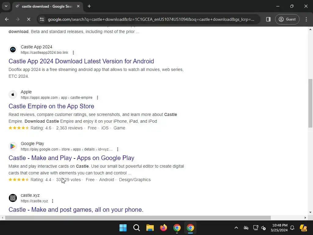Open more options for Apple result

pos(98,98)
